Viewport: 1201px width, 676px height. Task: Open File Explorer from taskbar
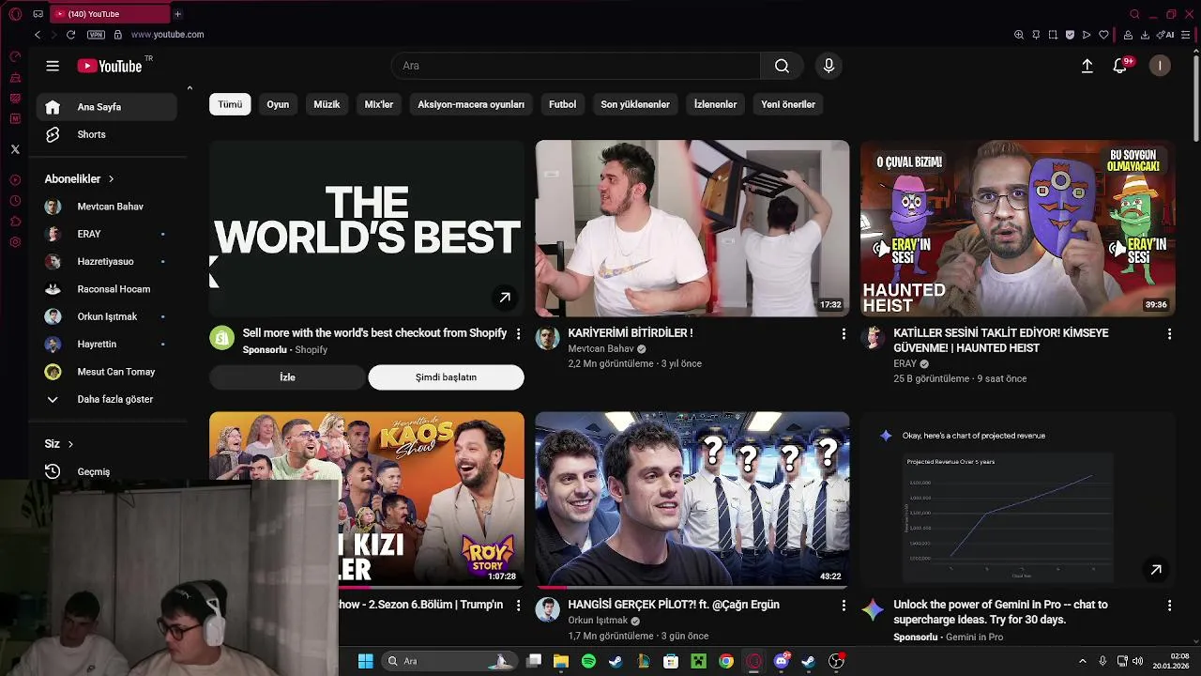[x=561, y=661]
